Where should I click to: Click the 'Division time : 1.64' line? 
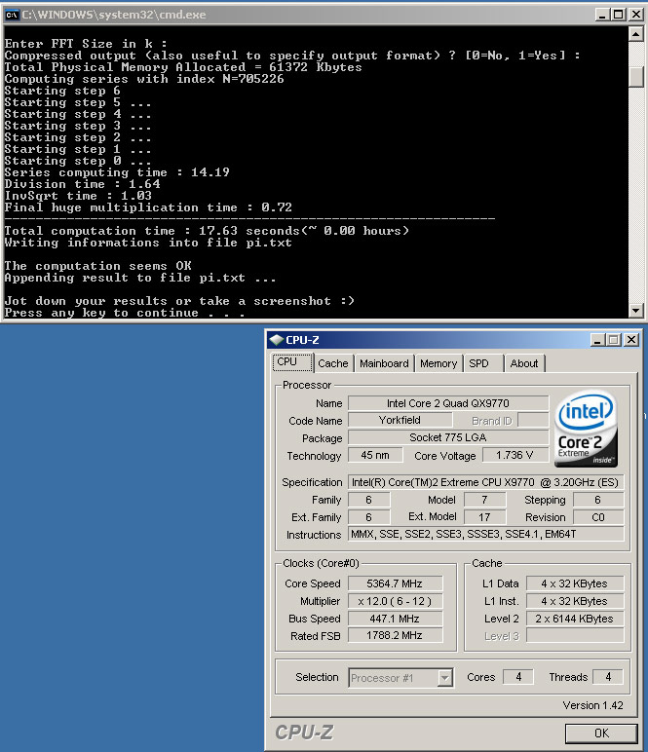click(x=83, y=184)
